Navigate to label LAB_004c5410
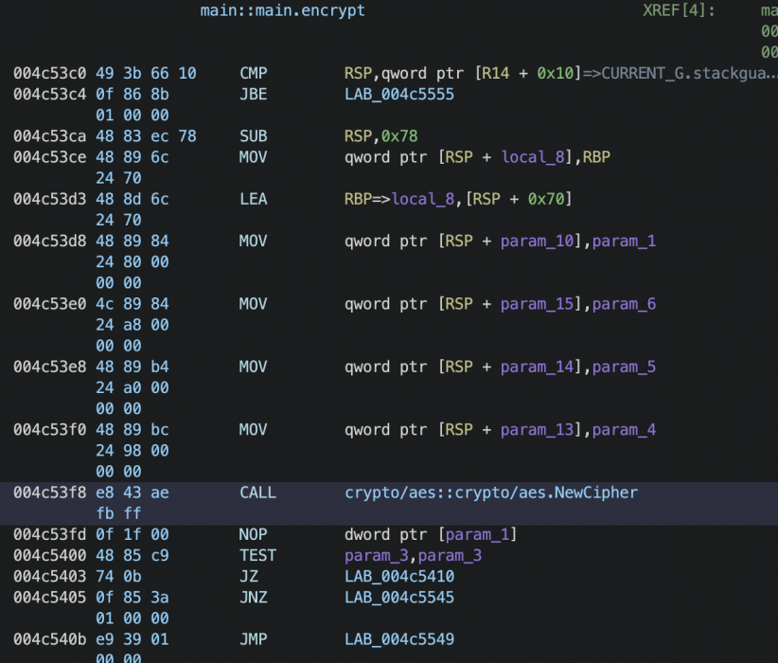Screen dimensions: 778x663 click(399, 576)
